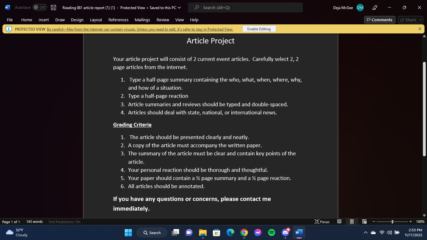Switch to Web Layout view icon
The height and width of the screenshot is (240, 427).
tap(364, 222)
